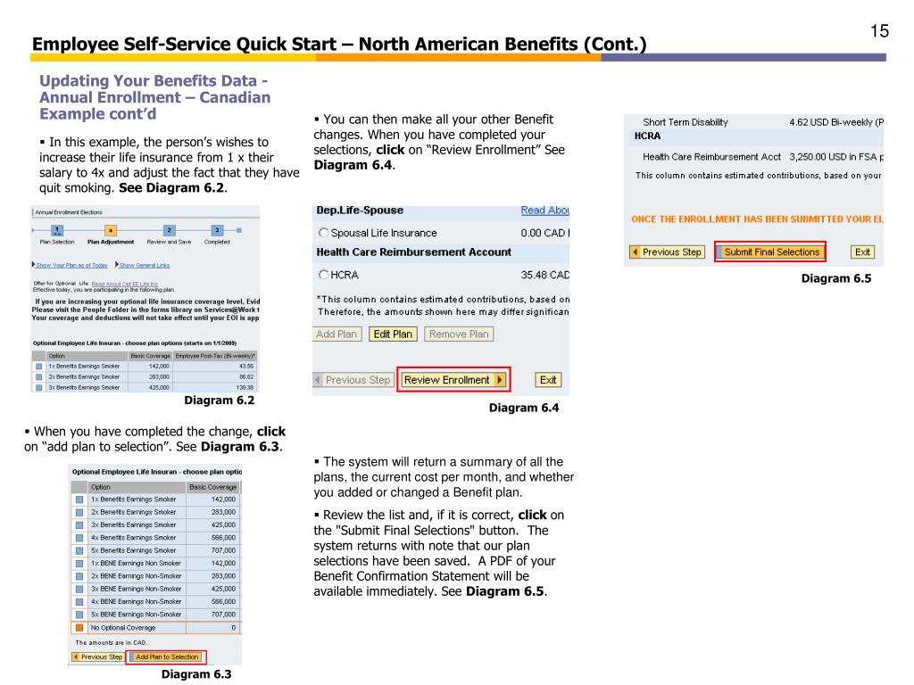Screen dimensions: 914x685
Task: Select the orange No Optional Coverage row marker
Action: pyautogui.click(x=79, y=628)
